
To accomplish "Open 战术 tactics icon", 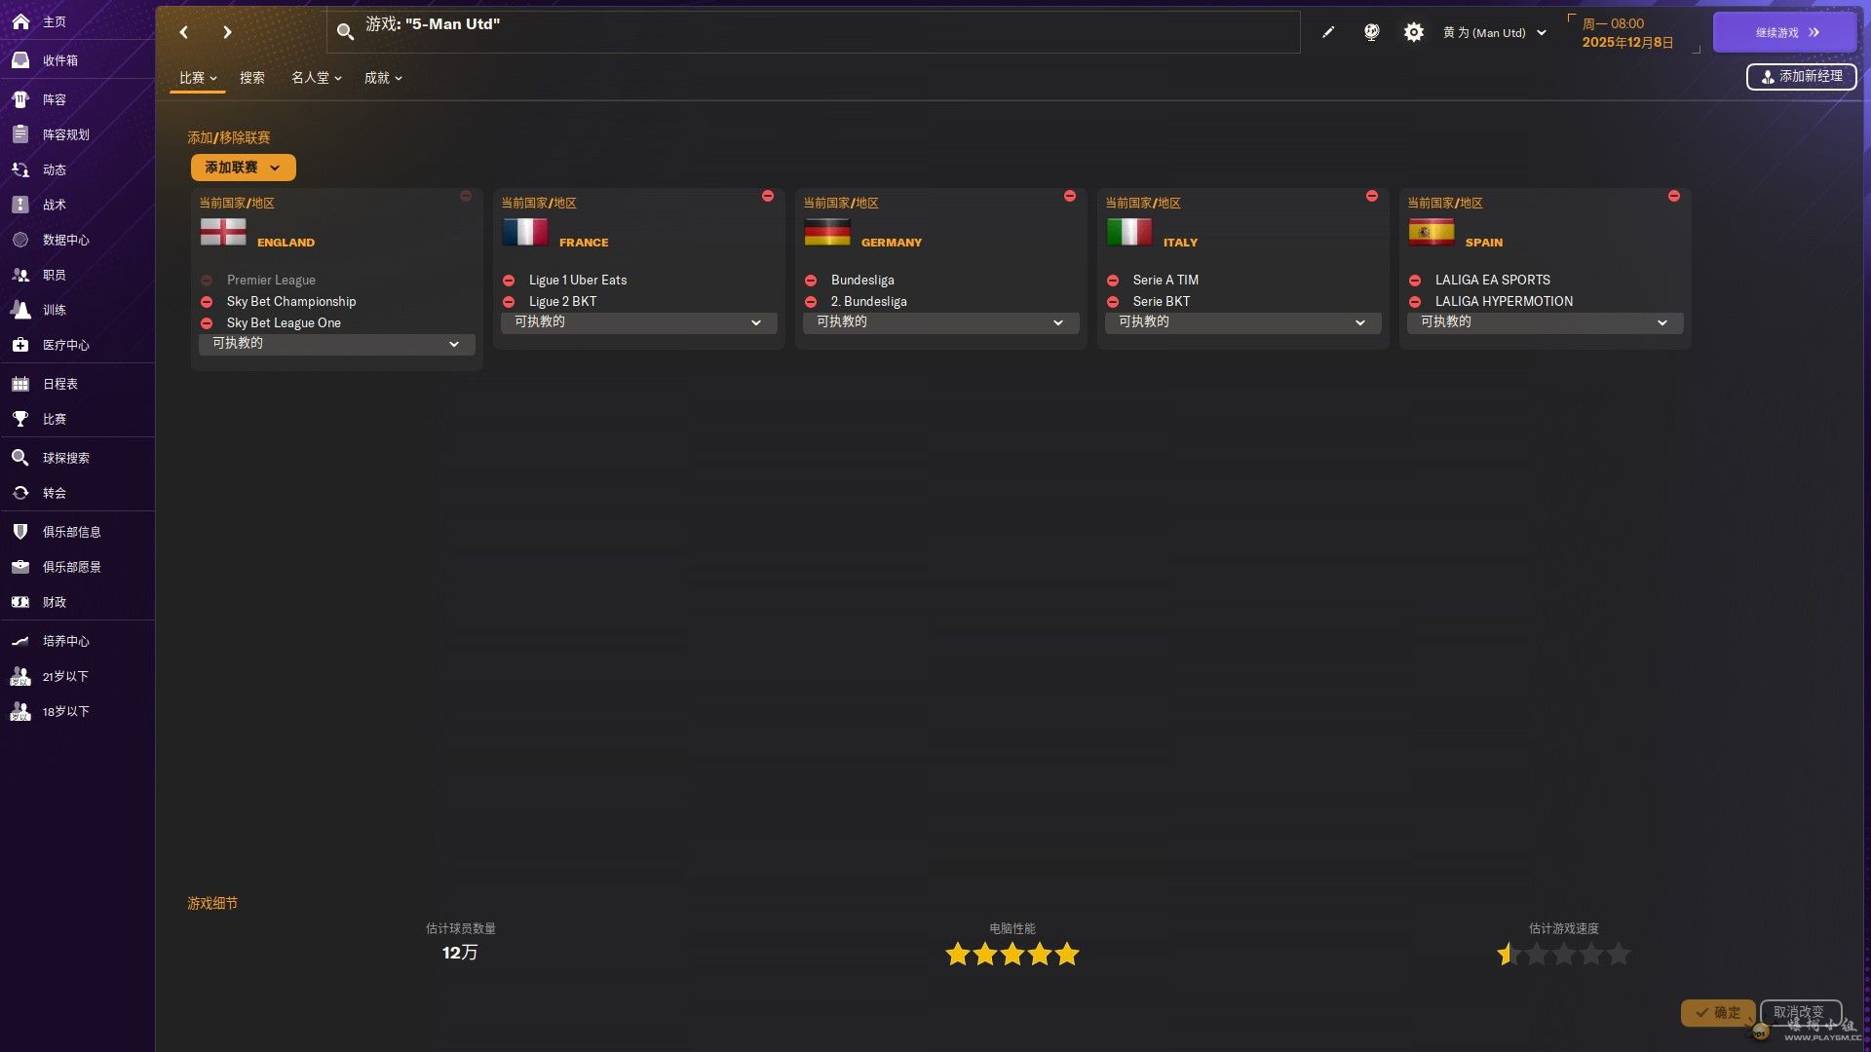I will [20, 205].
